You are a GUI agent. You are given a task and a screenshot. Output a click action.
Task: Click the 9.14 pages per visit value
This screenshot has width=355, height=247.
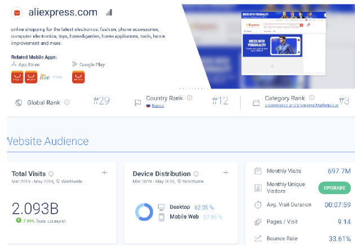pos(344,222)
